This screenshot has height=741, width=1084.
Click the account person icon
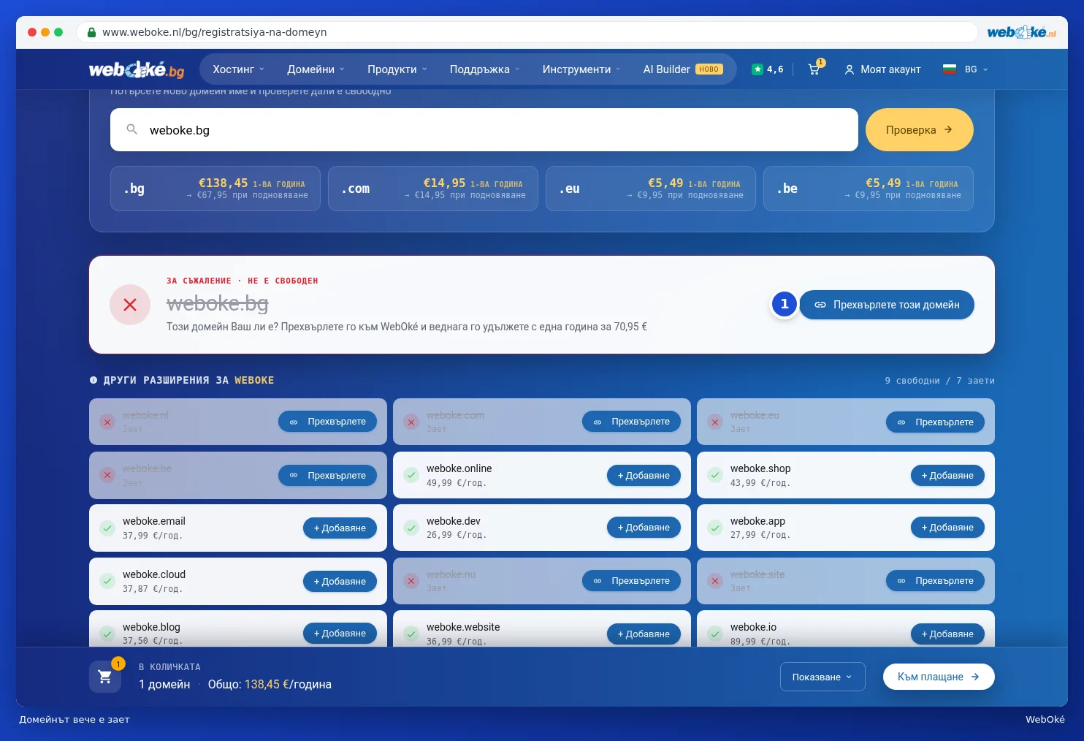[850, 69]
